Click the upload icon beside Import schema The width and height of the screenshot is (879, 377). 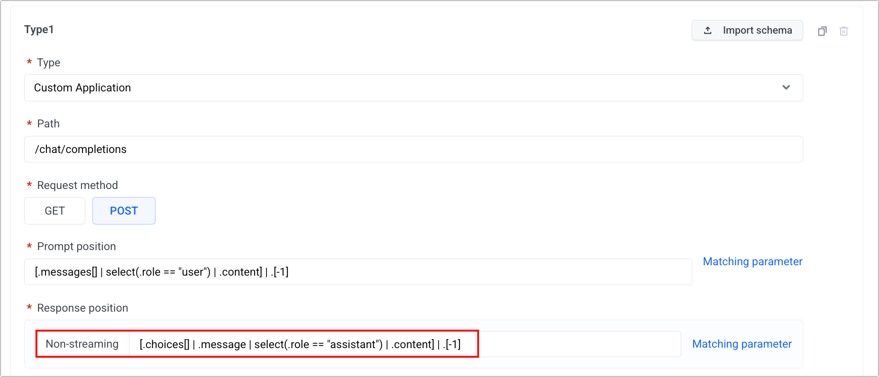pos(708,30)
